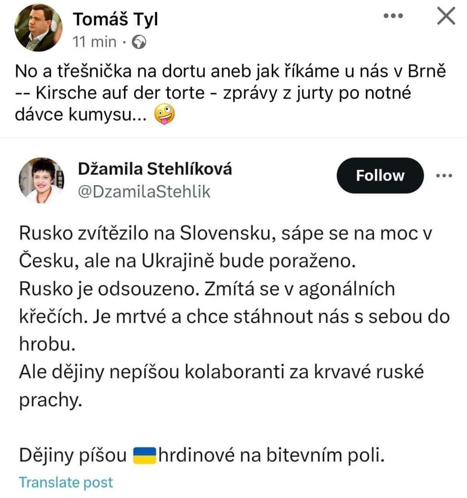Click the Translate post link

(x=66, y=482)
